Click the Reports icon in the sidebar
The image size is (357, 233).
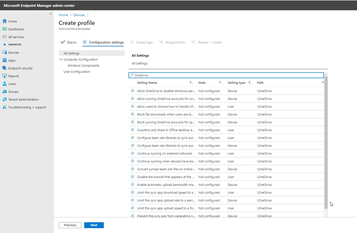[x=5, y=76]
